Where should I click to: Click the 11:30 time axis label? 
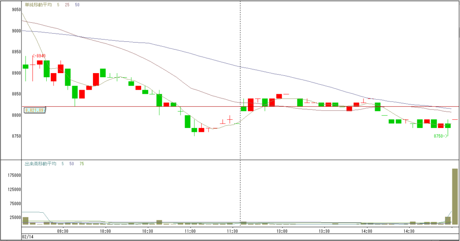(x=232, y=231)
